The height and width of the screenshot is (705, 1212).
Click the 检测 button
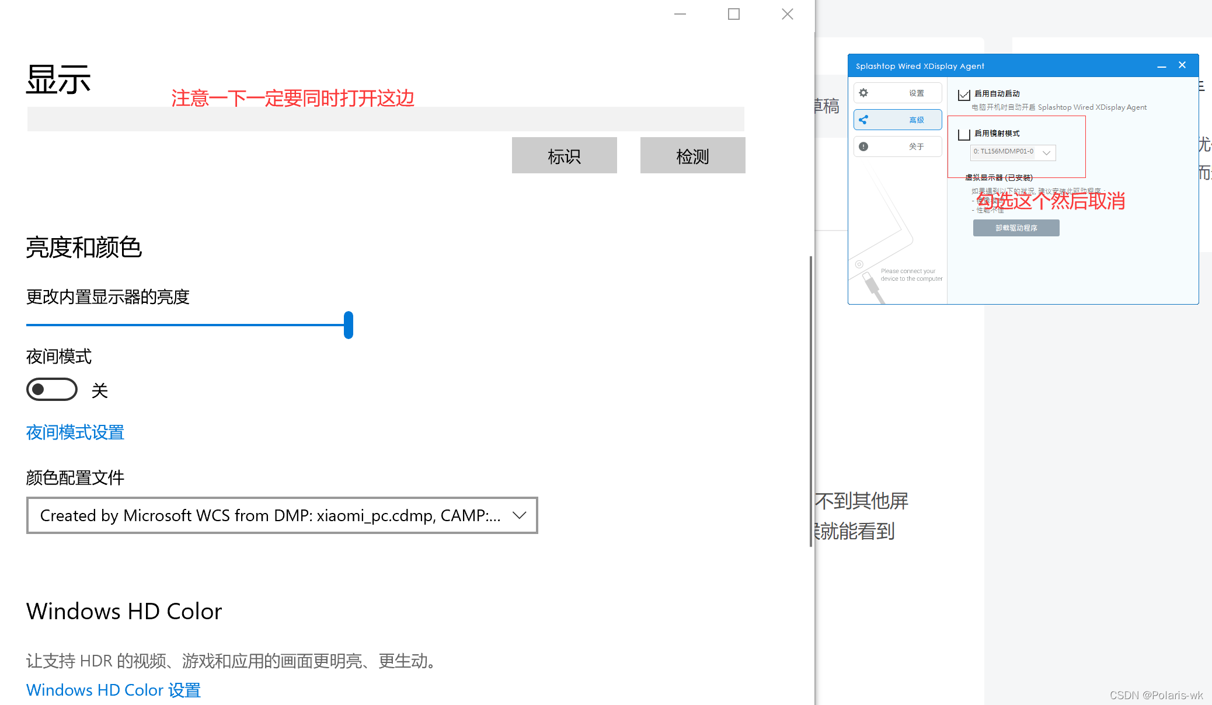pos(692,155)
